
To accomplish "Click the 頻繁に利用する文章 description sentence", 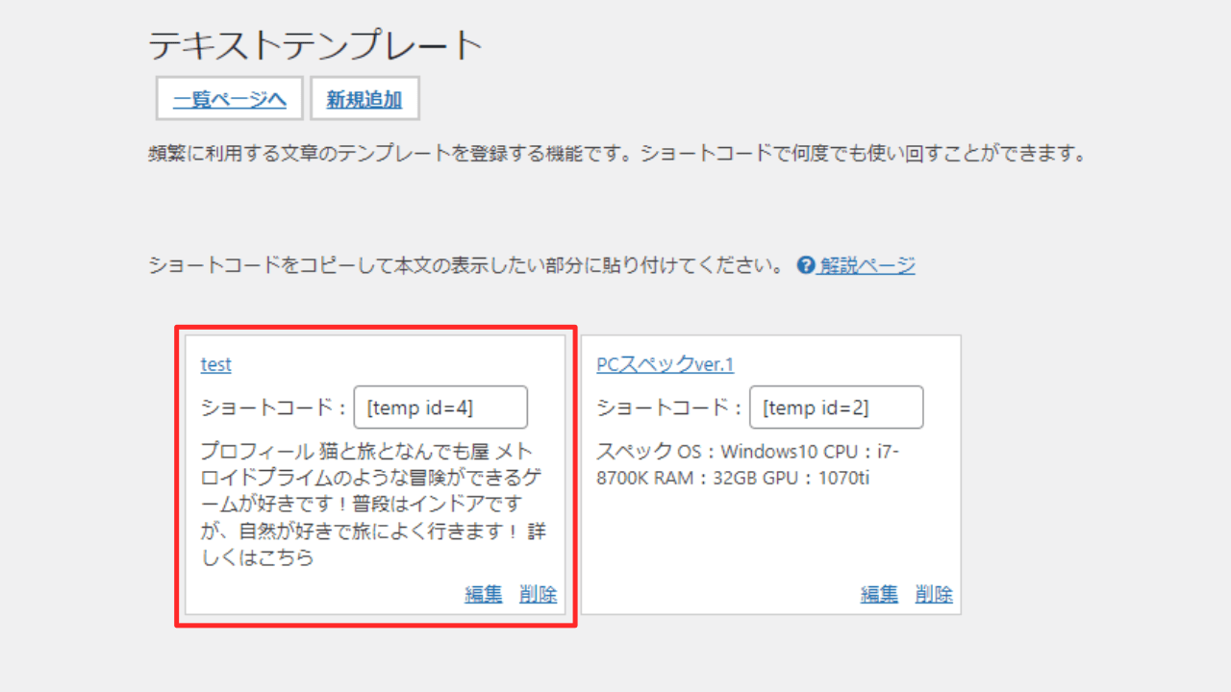I will click(x=617, y=154).
